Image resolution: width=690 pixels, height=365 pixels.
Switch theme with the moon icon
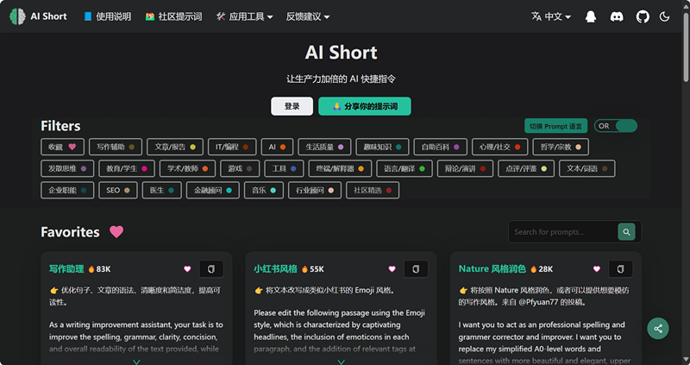pyautogui.click(x=664, y=16)
